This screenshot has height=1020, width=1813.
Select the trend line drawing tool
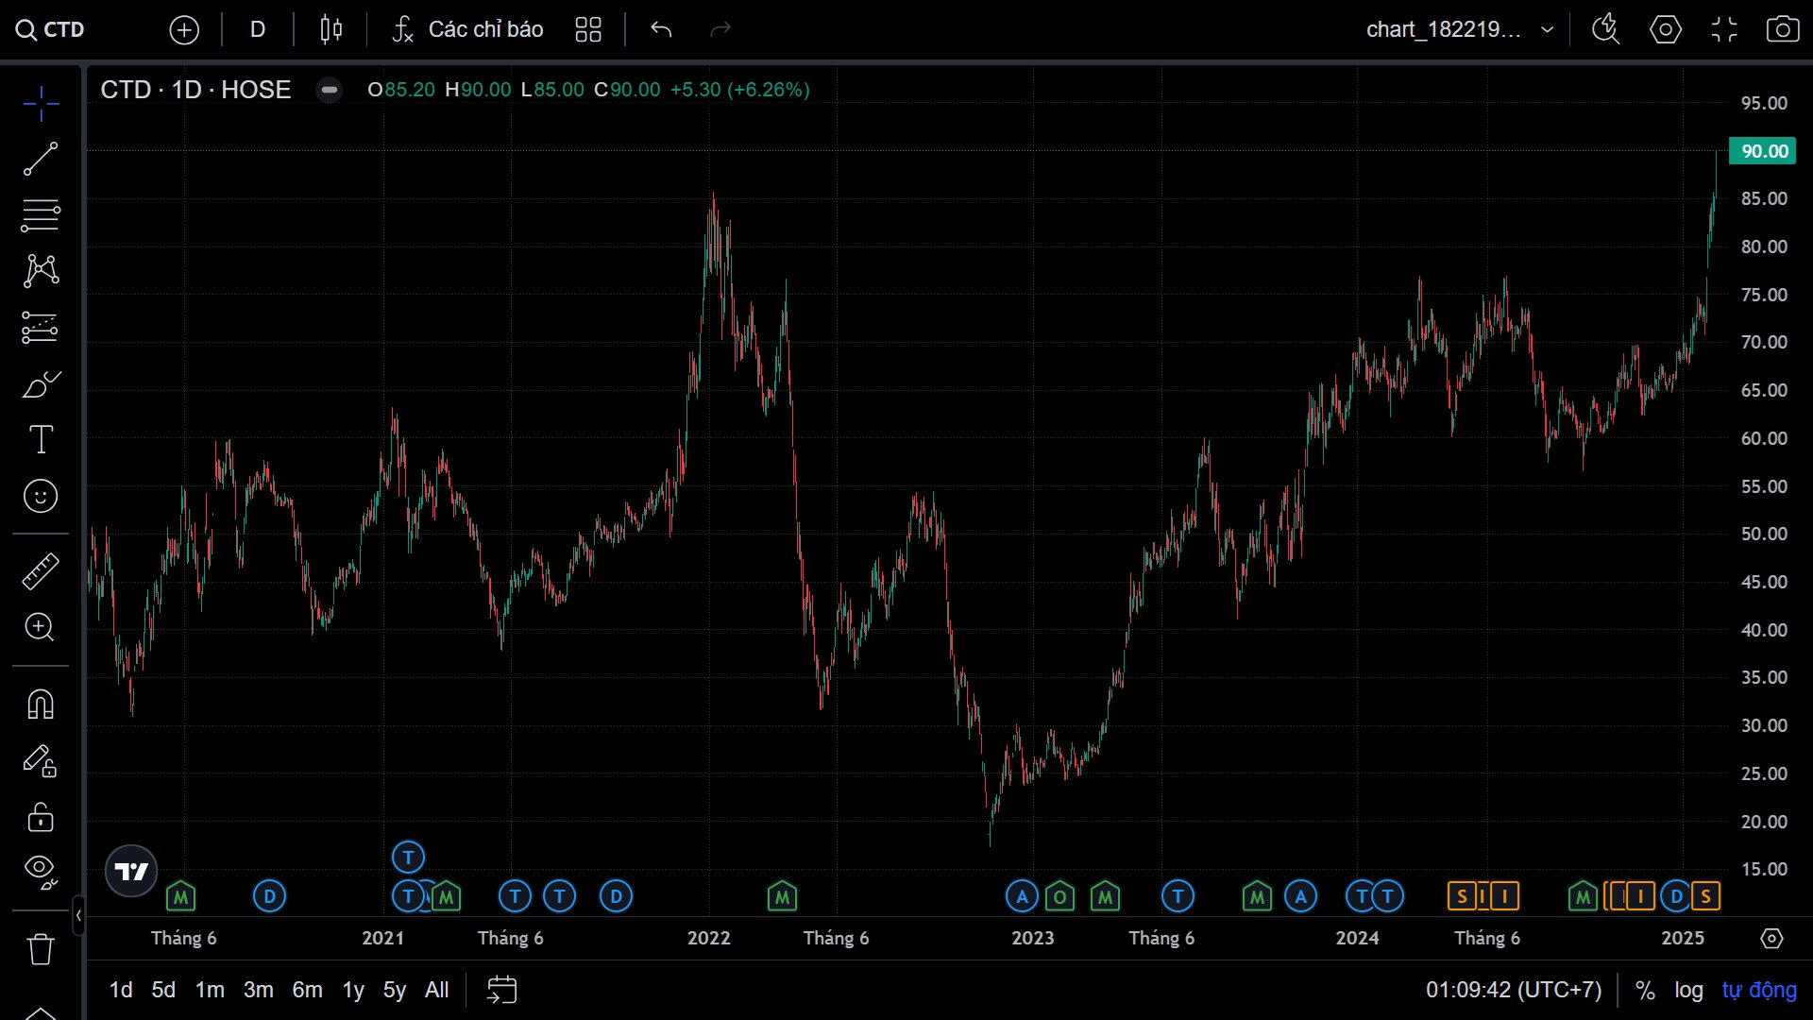click(41, 159)
